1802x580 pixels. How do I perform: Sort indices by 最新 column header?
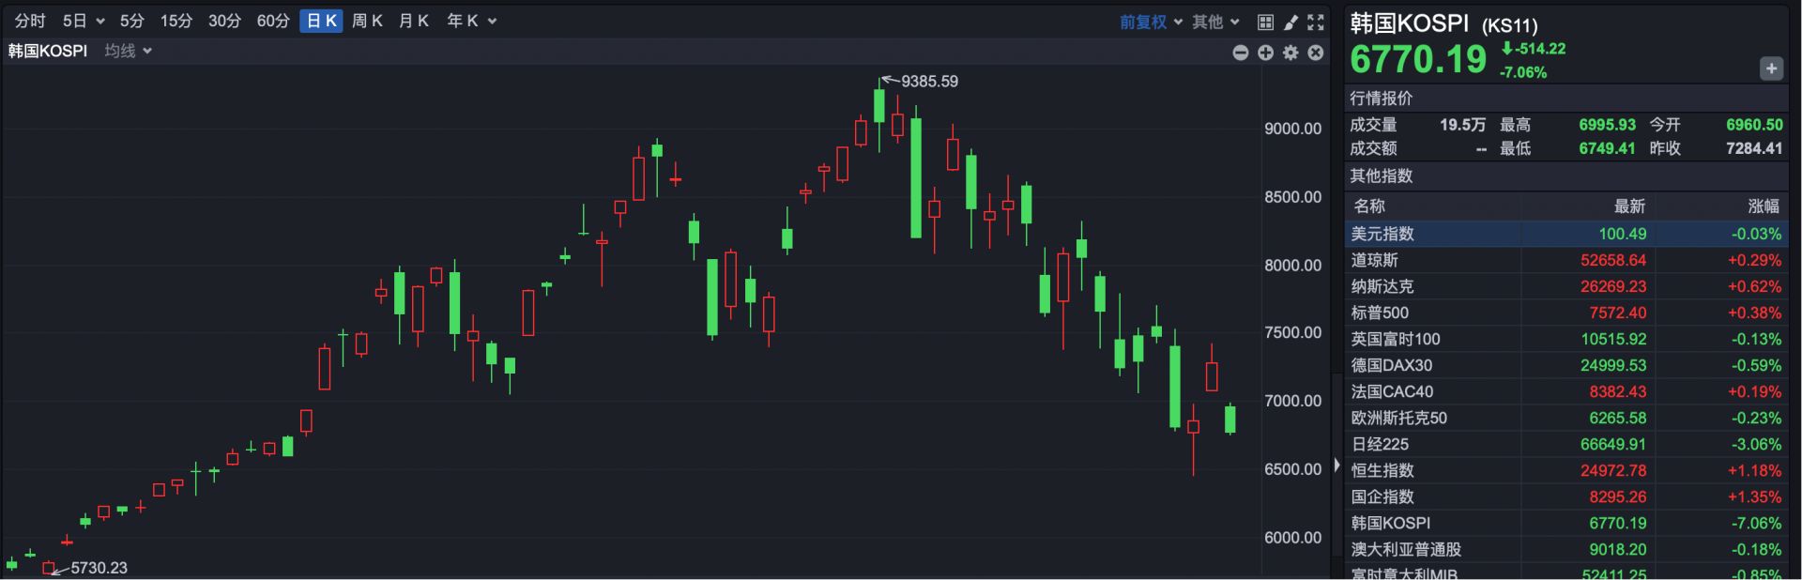pyautogui.click(x=1629, y=206)
